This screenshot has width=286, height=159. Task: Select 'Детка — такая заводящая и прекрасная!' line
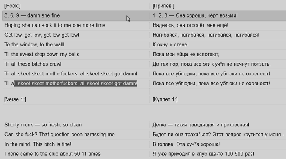(x=201, y=125)
